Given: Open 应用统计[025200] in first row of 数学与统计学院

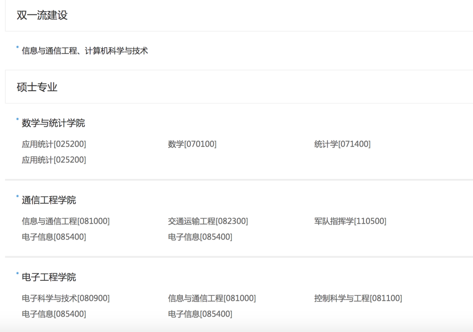Looking at the screenshot, I should coord(54,144).
